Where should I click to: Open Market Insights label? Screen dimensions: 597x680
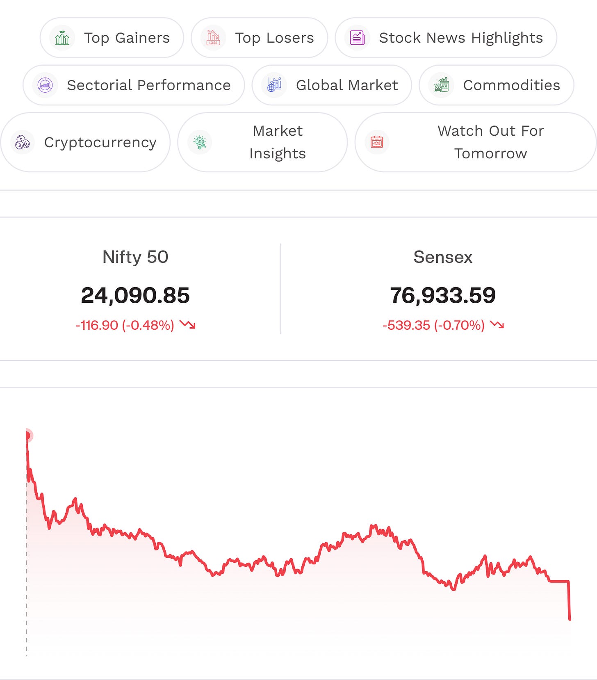pyautogui.click(x=278, y=142)
